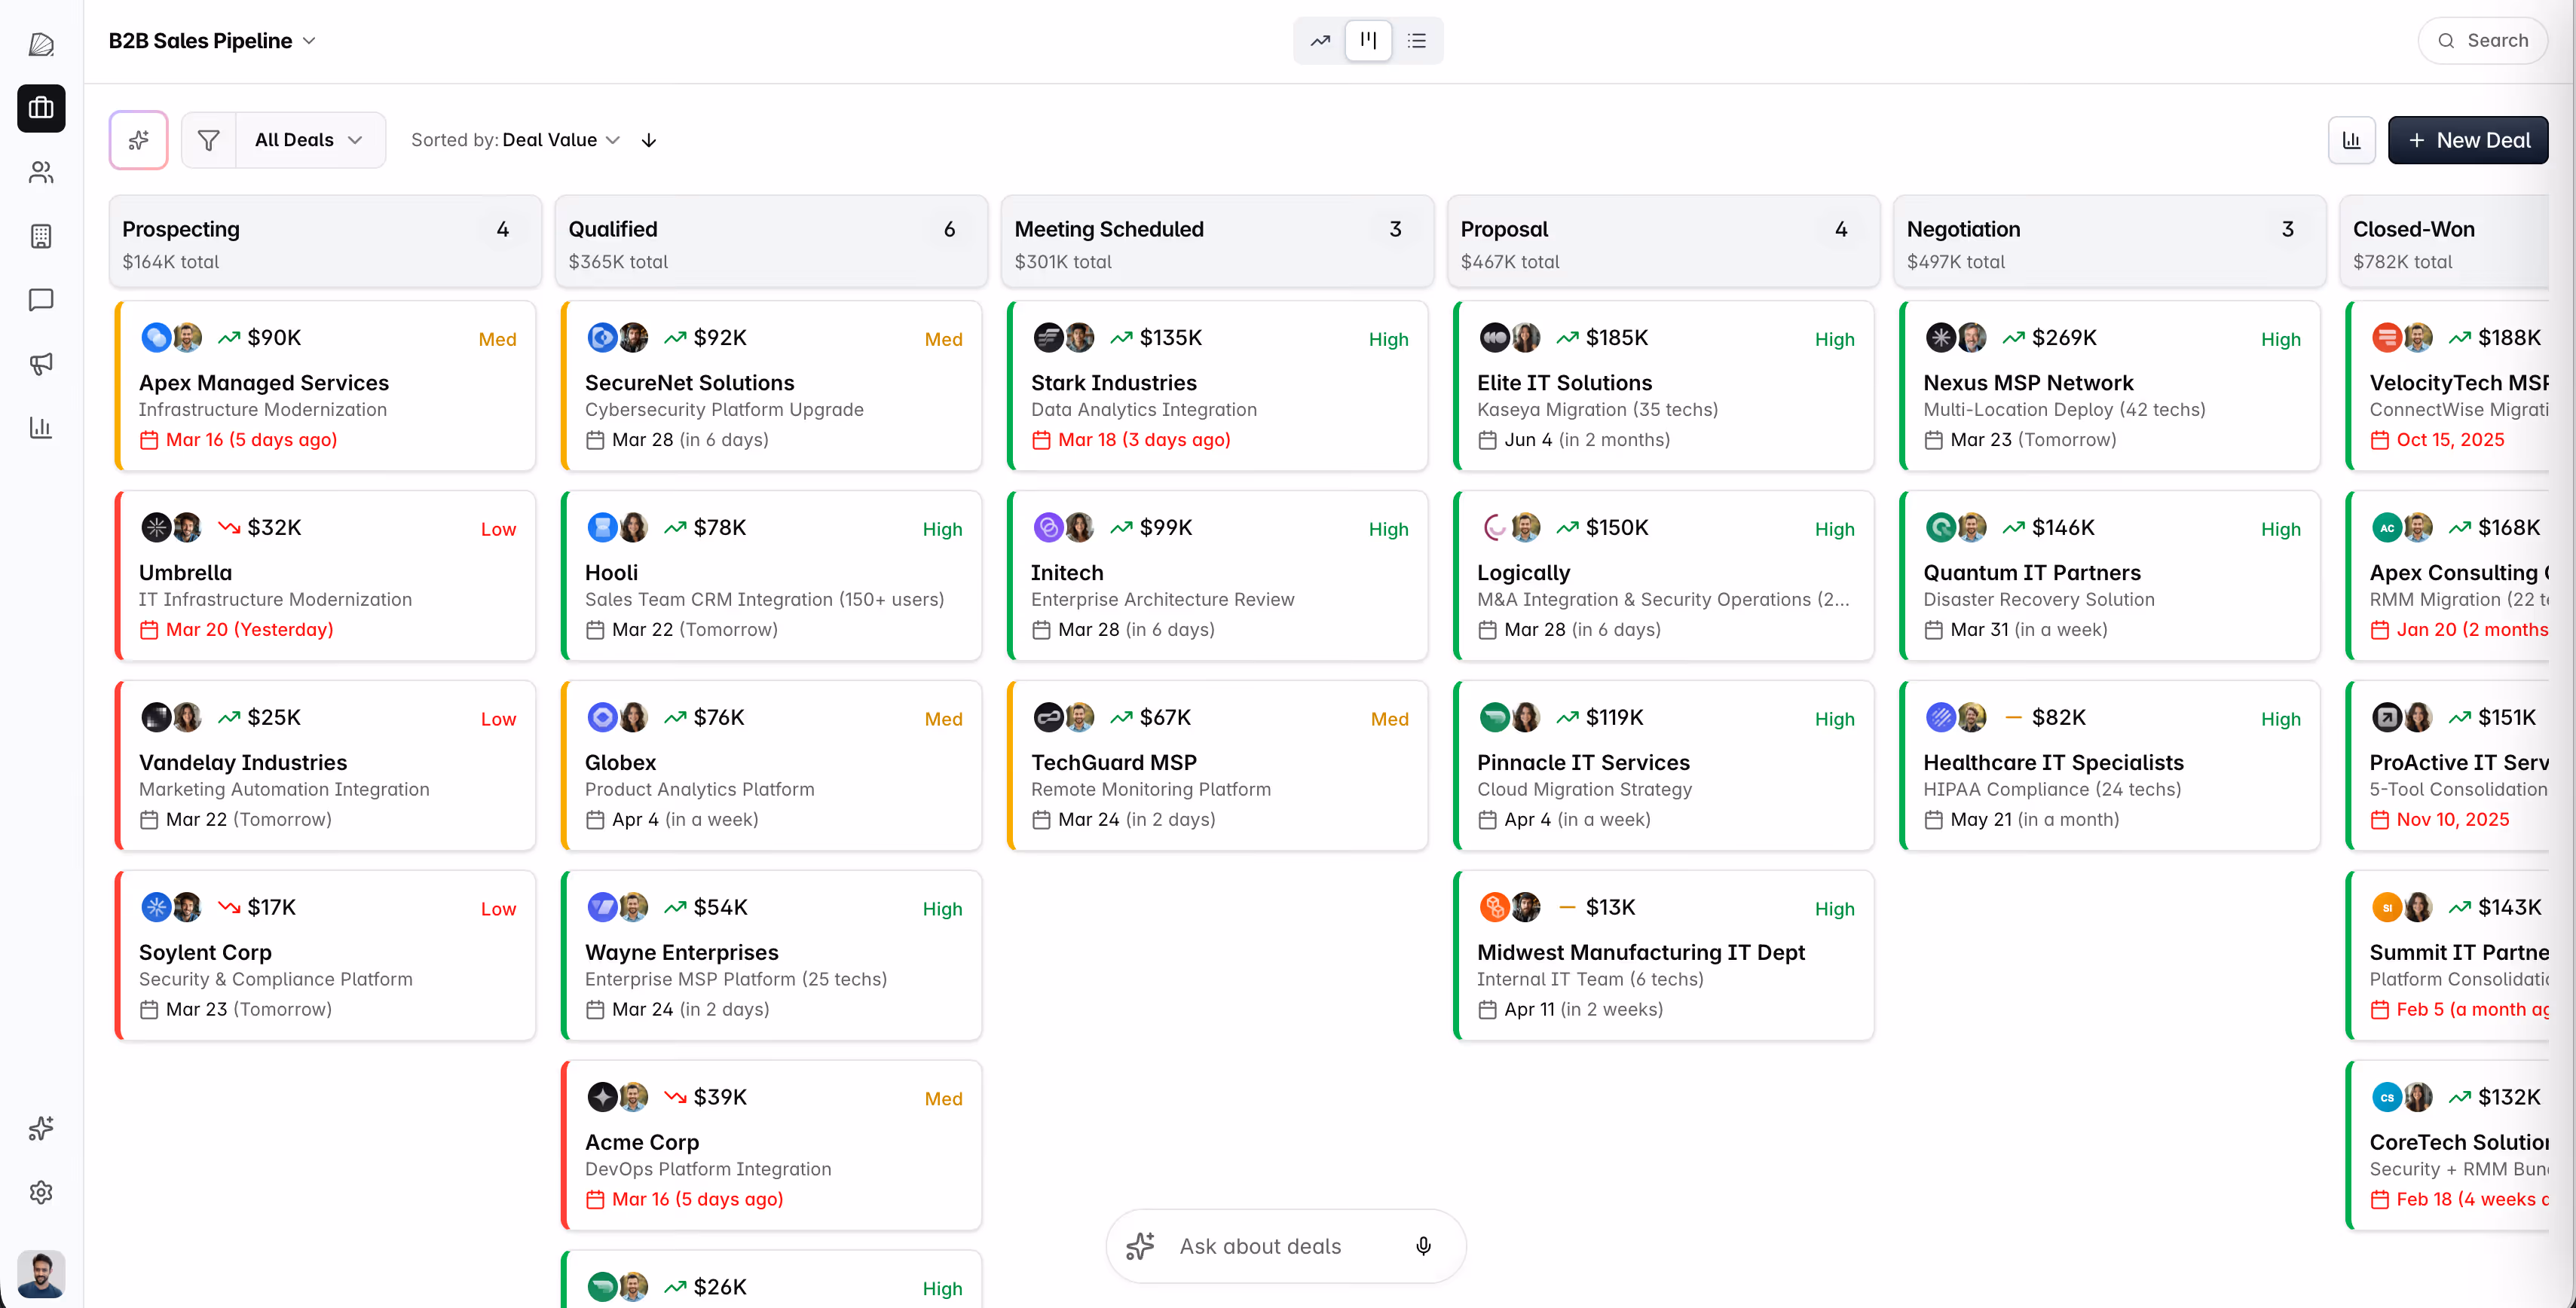This screenshot has height=1308, width=2576.
Task: Click the AI sparkle button beside the filter
Action: tap(139, 140)
